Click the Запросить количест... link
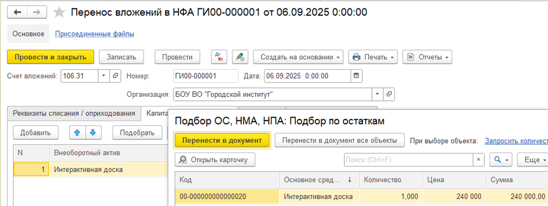 (x=516, y=141)
